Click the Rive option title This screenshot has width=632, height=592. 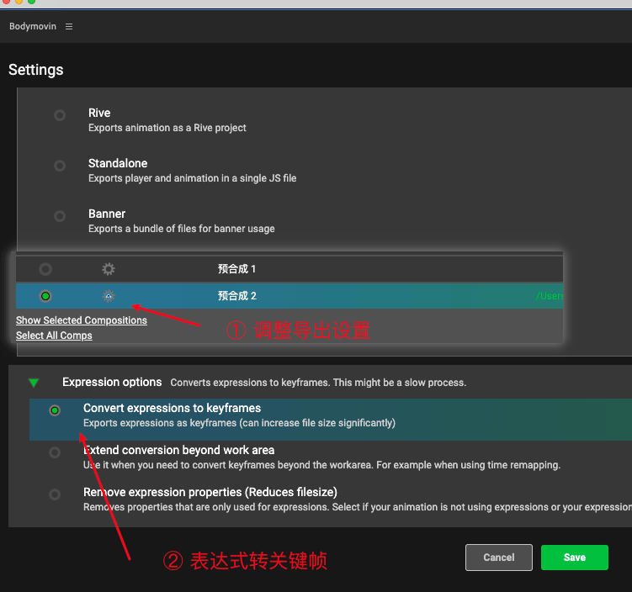(x=99, y=113)
